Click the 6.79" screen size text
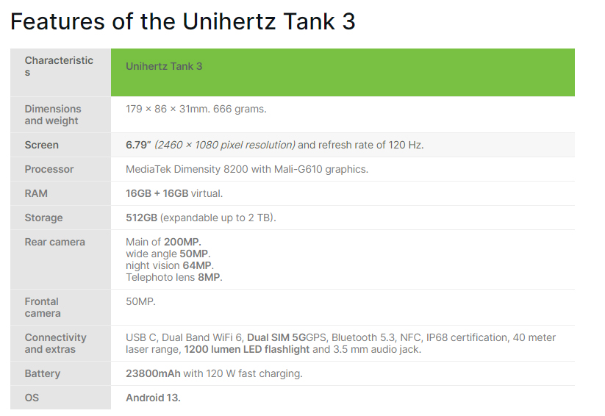This screenshot has height=416, width=605. pos(138,145)
